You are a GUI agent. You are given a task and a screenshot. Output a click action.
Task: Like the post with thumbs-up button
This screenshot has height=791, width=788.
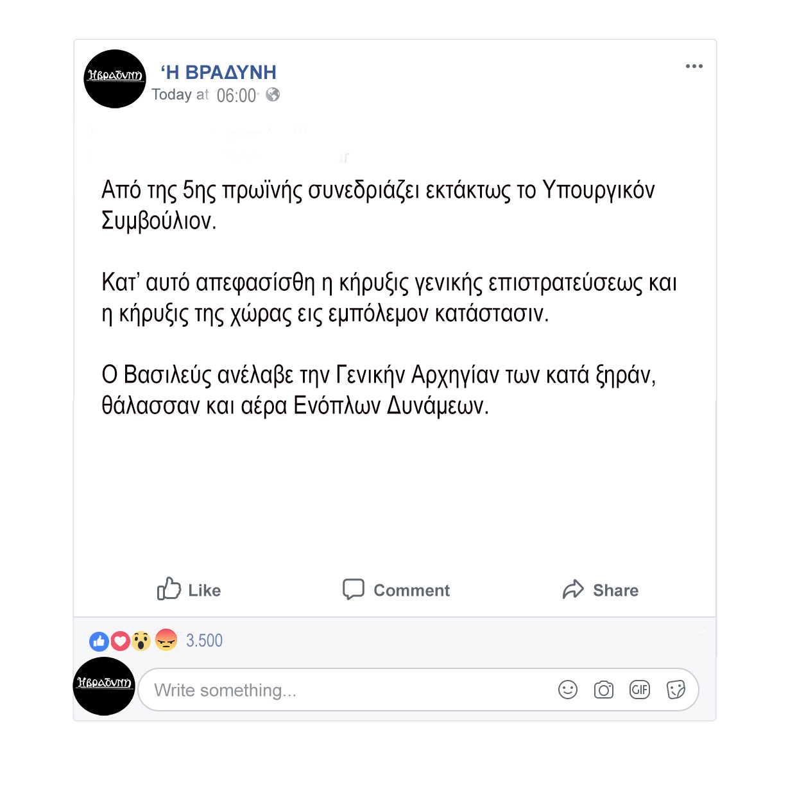coord(189,589)
